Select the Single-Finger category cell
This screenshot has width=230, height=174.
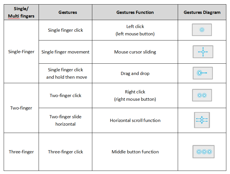tap(21, 51)
